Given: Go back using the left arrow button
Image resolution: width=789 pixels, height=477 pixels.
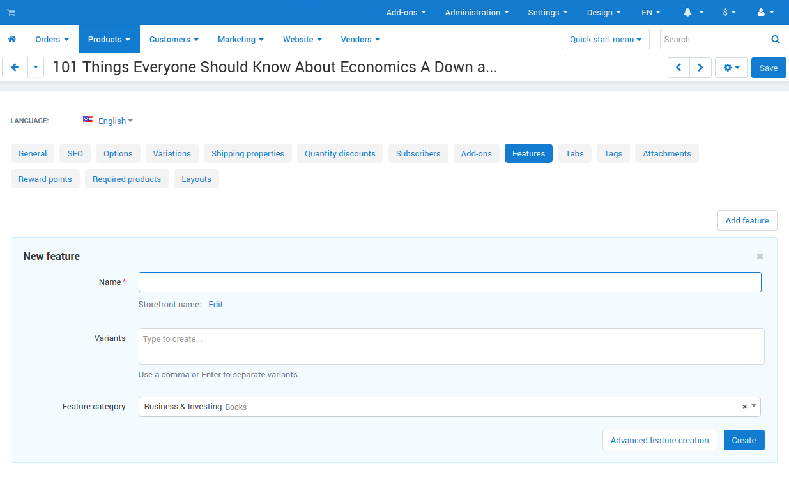Looking at the screenshot, I should tap(15, 67).
